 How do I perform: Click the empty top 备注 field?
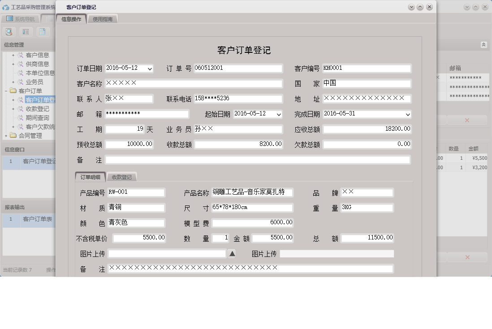pyautogui.click(x=258, y=160)
